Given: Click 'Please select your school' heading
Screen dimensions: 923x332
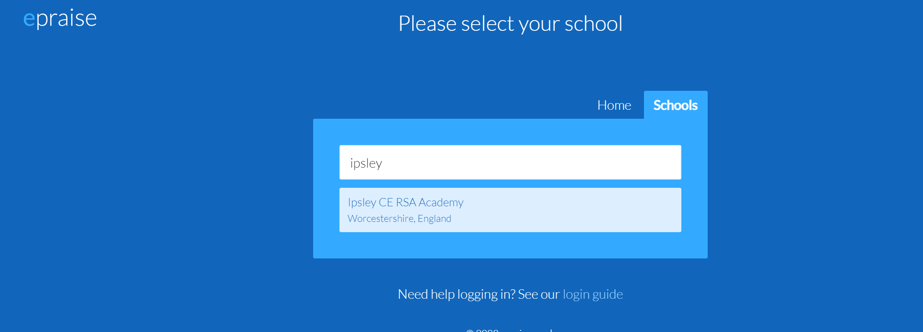Looking at the screenshot, I should (510, 23).
